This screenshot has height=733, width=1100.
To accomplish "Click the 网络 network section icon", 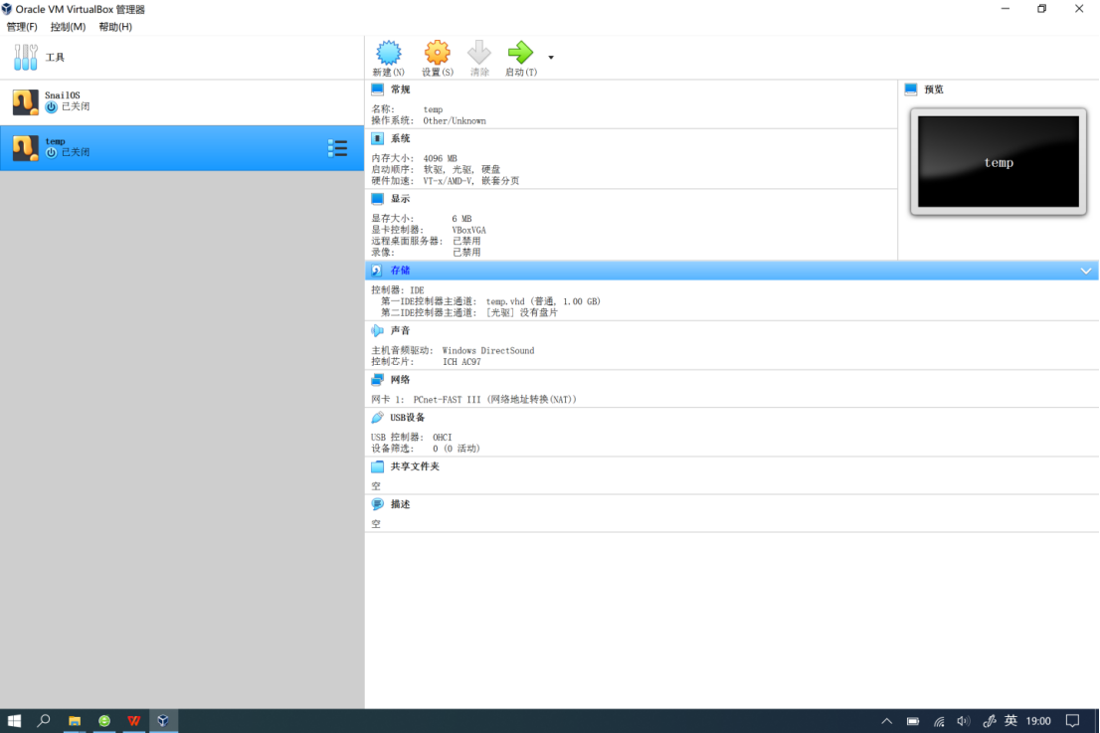I will [377, 380].
